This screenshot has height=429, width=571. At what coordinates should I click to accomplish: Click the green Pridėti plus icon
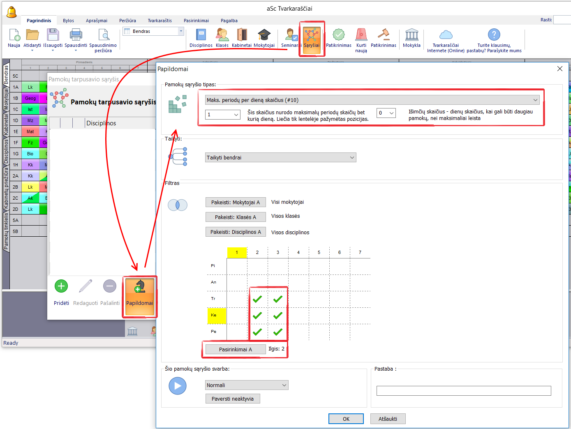click(61, 286)
